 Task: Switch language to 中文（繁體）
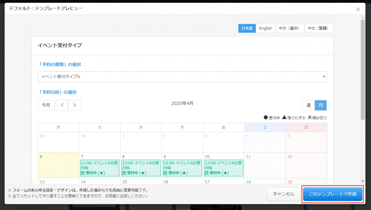pos(319,28)
